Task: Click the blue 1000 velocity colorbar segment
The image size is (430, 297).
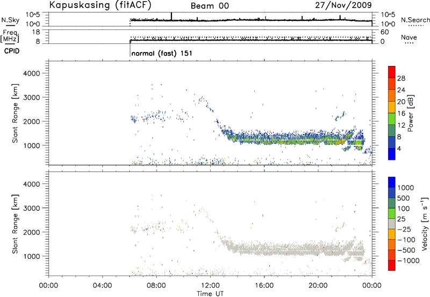Action: click(x=392, y=182)
